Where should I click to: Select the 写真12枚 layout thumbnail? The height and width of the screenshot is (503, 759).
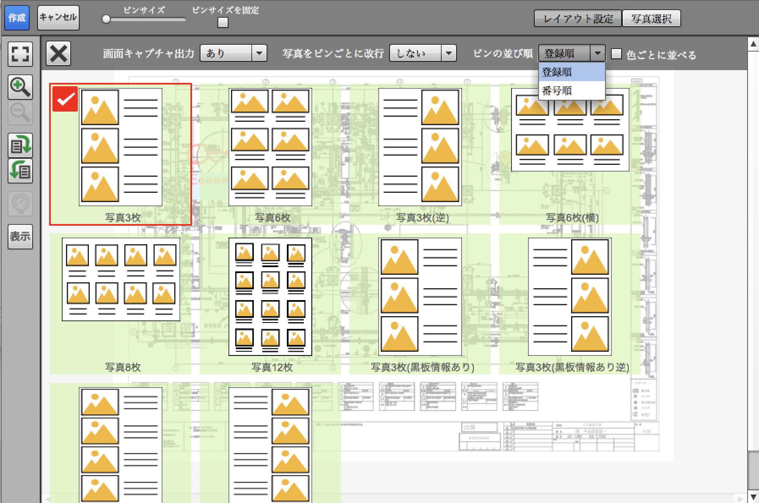tap(270, 297)
